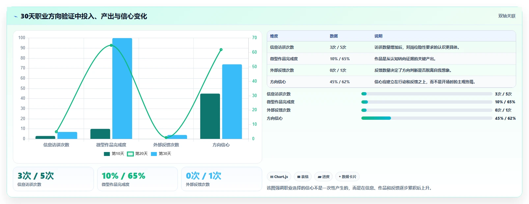This screenshot has height=204, width=529.
Task: Click the 数据卡片 tag chip
Action: click(348, 177)
